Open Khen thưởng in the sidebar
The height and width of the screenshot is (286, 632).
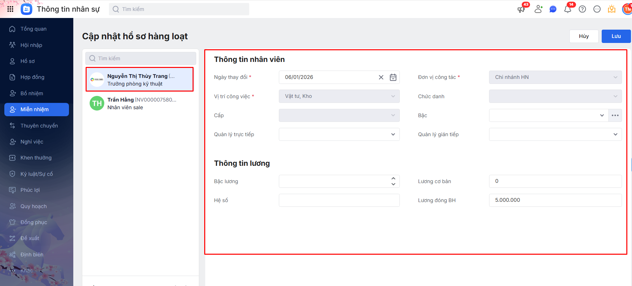pos(36,158)
